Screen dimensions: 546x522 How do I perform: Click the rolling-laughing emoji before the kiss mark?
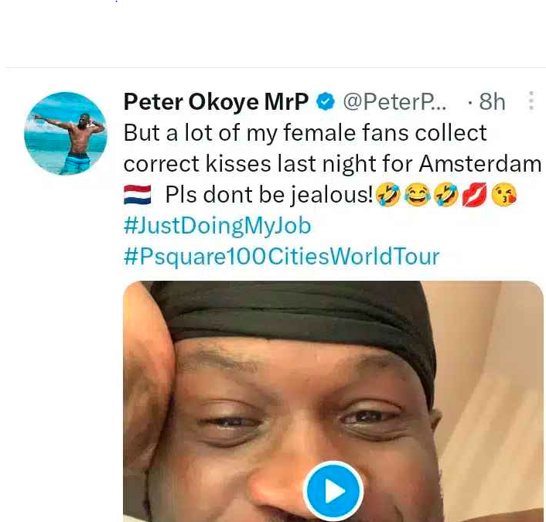pos(445,195)
